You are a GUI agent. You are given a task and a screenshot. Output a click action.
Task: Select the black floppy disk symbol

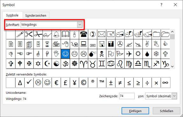[111, 44]
